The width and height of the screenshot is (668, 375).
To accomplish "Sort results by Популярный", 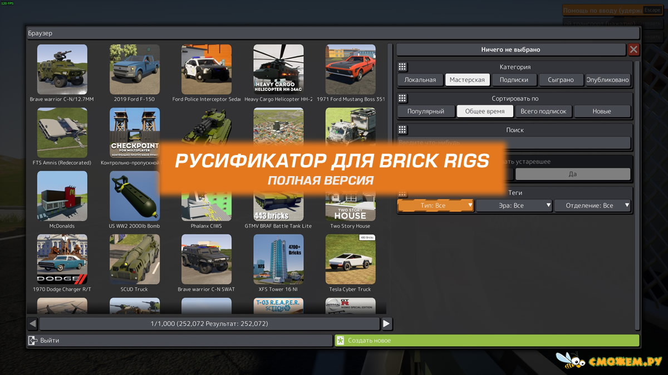I will click(426, 111).
